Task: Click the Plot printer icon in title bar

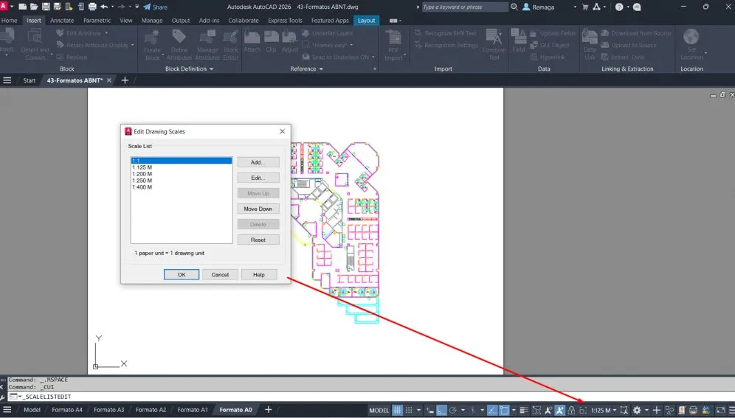Action: 91,7
